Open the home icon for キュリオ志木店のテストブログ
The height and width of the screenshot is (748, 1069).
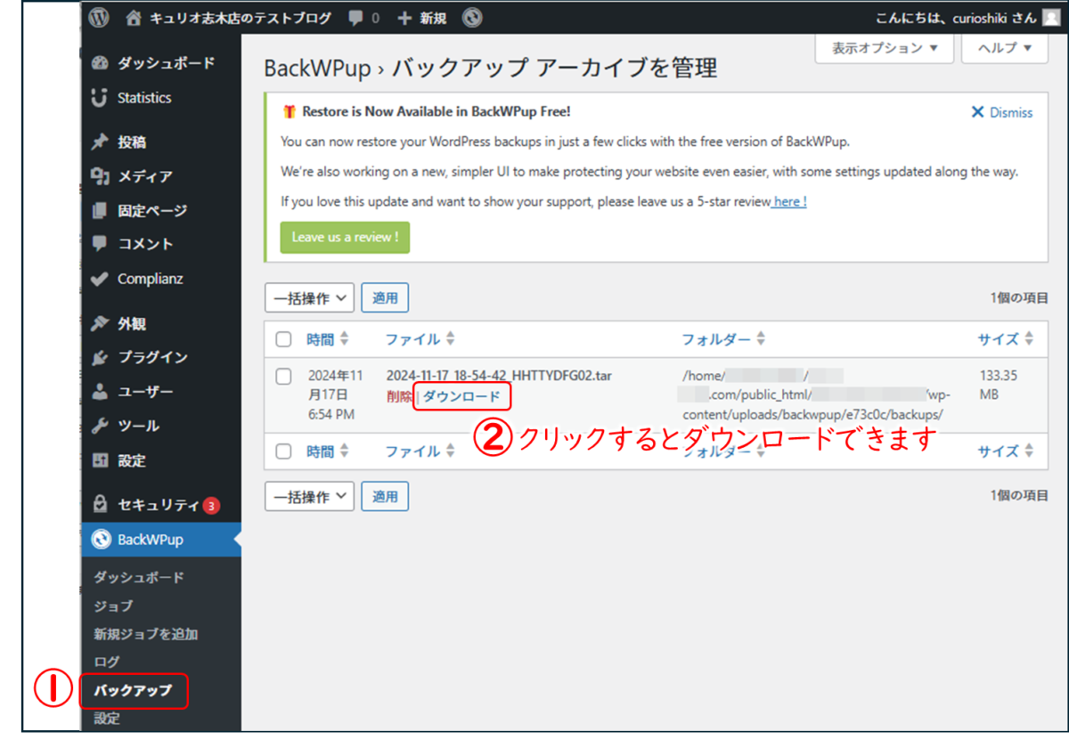click(134, 17)
